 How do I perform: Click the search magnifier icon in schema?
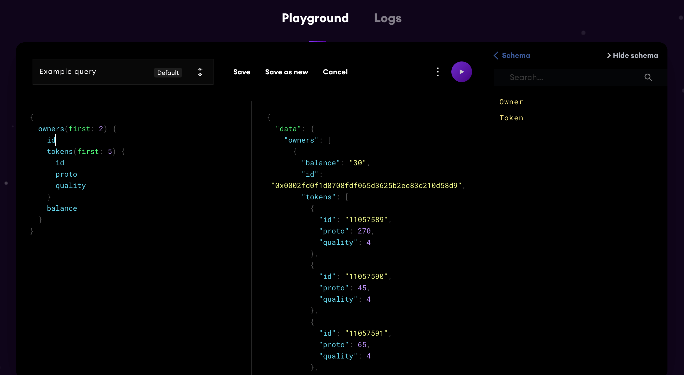(x=648, y=77)
